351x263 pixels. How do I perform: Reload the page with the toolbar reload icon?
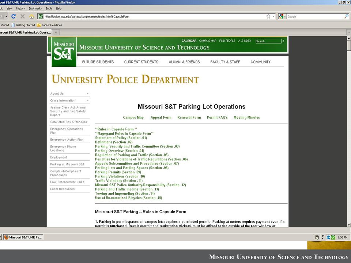tap(14, 16)
